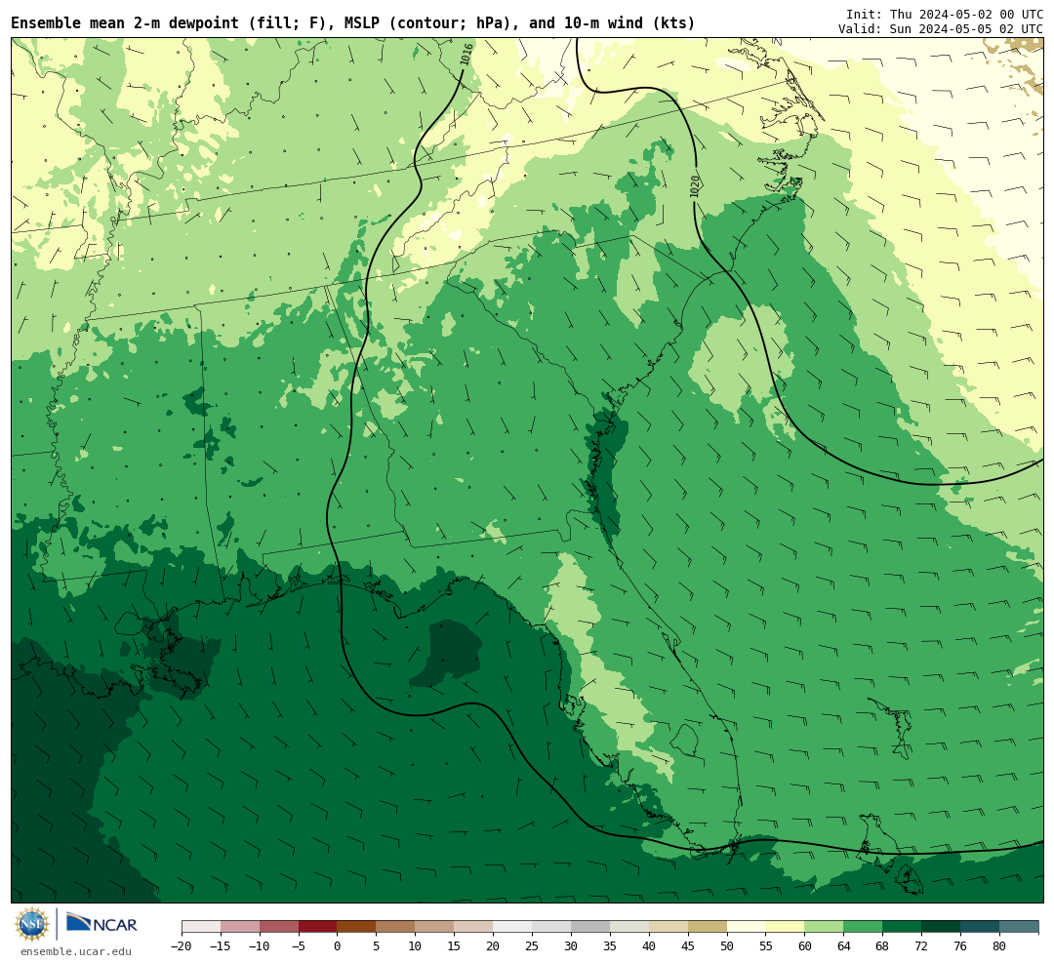Click the NSF logo icon

pyautogui.click(x=33, y=924)
